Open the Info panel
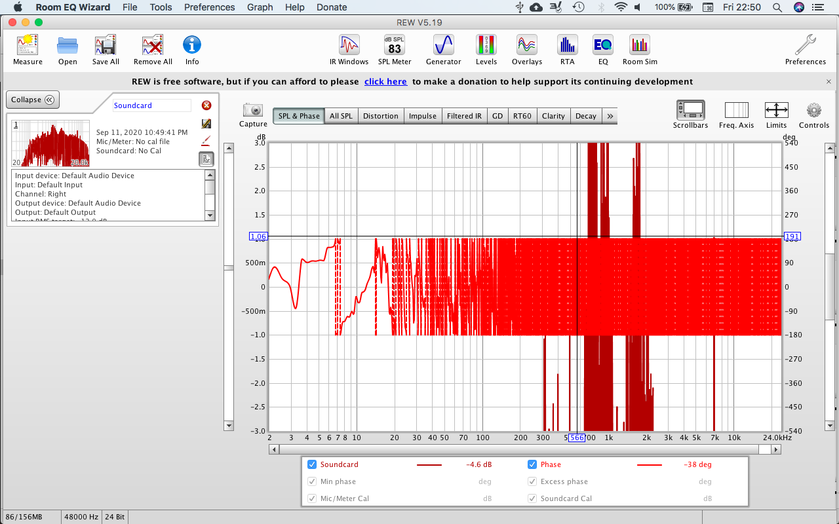The height and width of the screenshot is (524, 839). (x=192, y=50)
